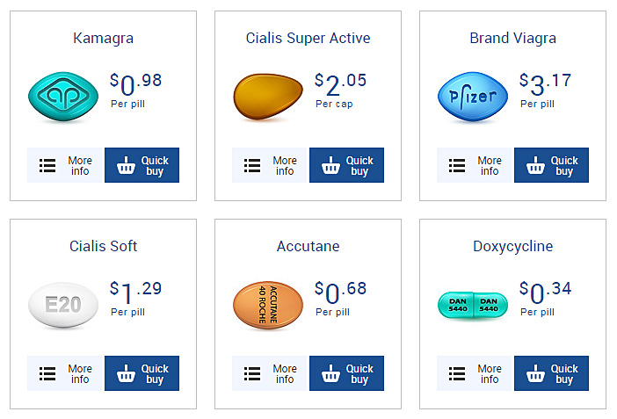
Task: Click basket icon on Cialis Super Active card
Action: pyautogui.click(x=330, y=165)
